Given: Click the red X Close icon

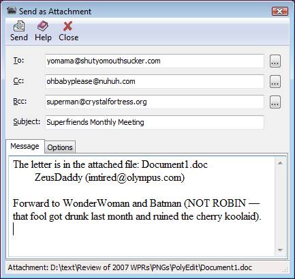Looking at the screenshot, I should tap(68, 26).
